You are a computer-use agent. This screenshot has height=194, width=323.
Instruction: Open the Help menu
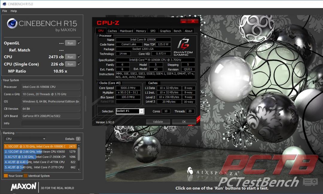tap(14, 11)
